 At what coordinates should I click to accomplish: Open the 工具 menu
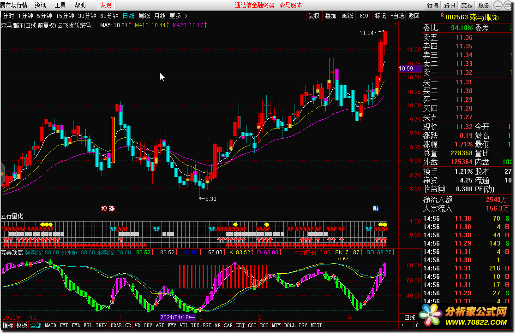click(x=60, y=5)
